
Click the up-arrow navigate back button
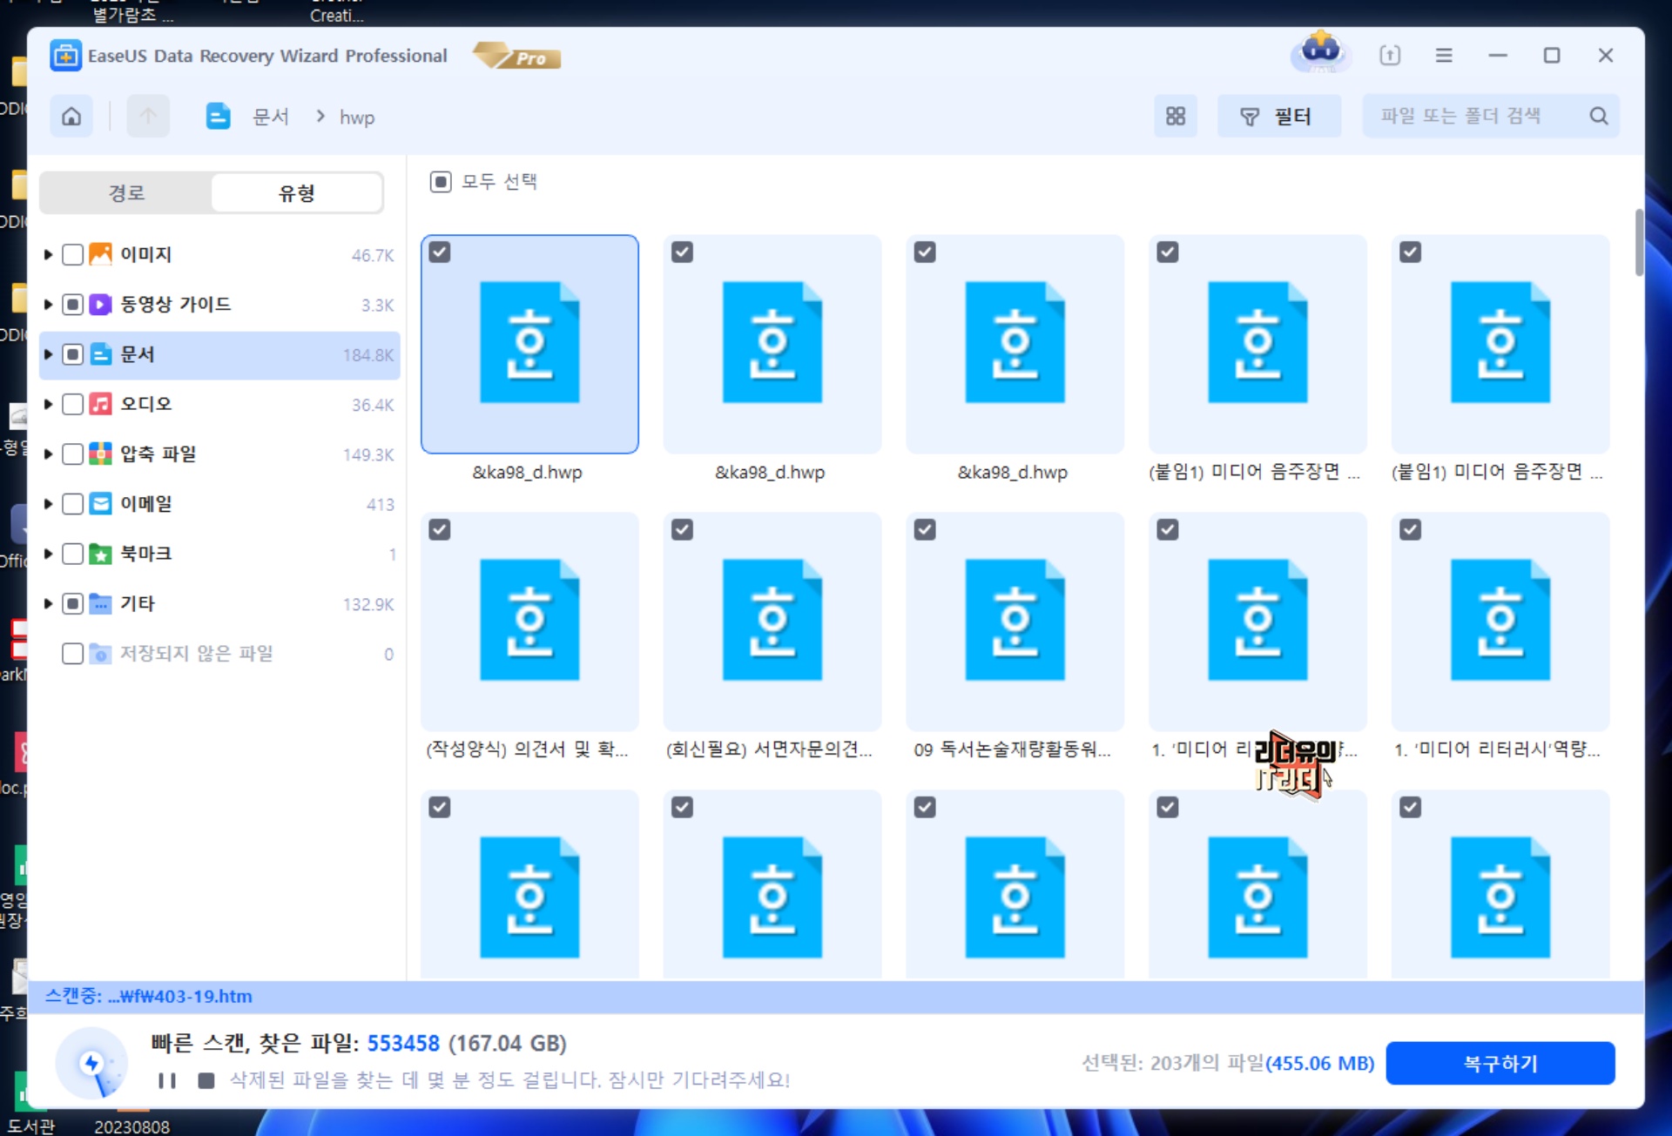point(148,116)
